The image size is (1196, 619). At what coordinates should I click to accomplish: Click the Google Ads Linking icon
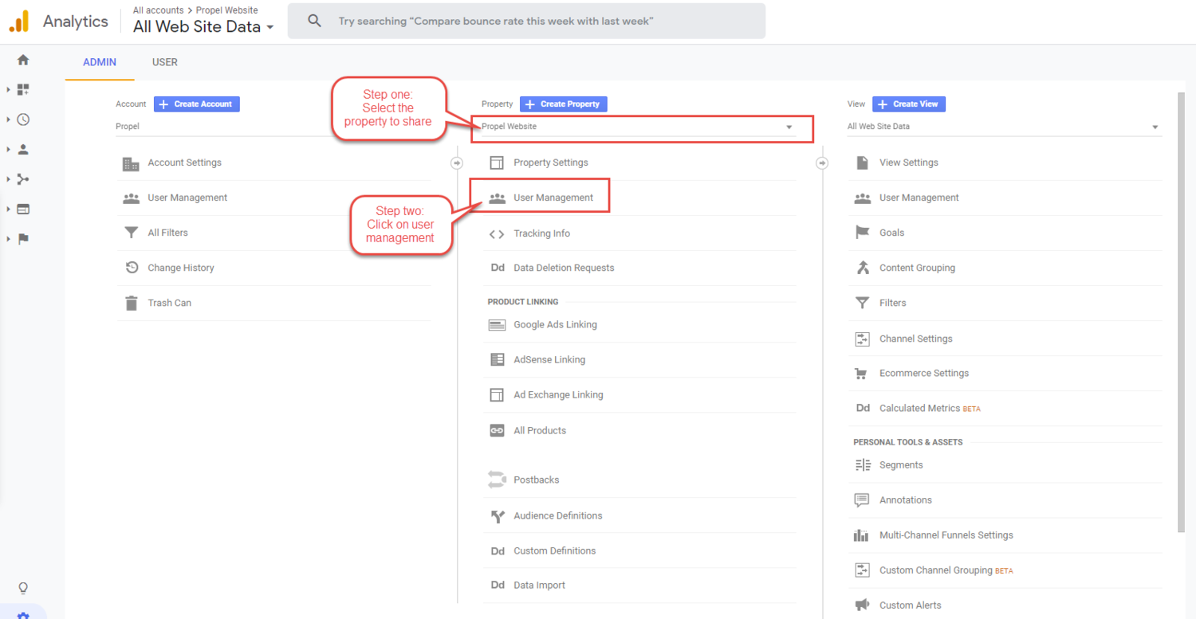coord(497,325)
